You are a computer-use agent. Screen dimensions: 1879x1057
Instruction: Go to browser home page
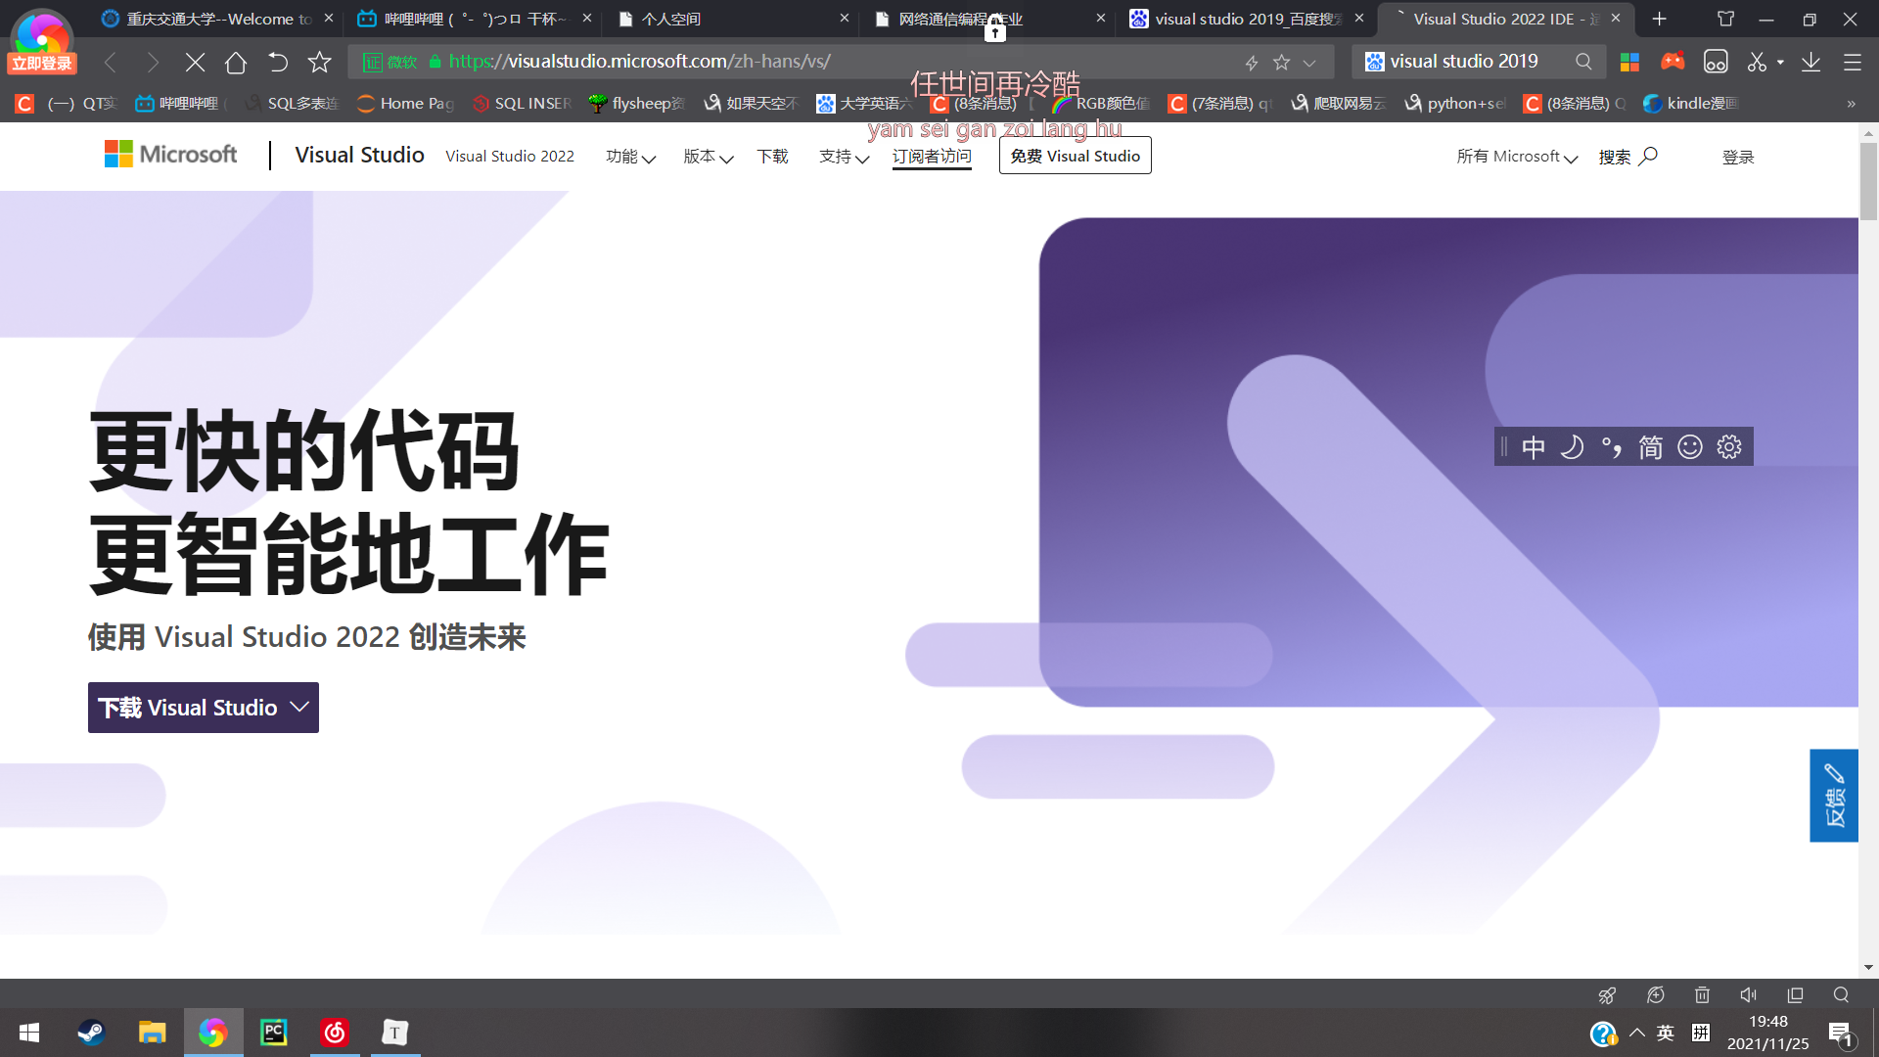point(236,63)
